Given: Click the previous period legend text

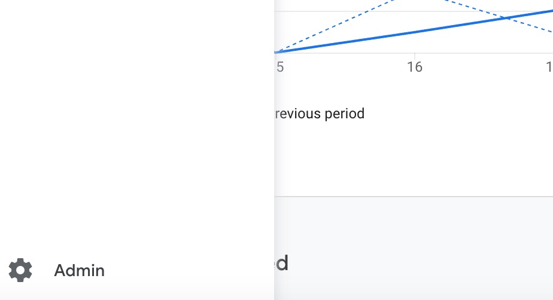Looking at the screenshot, I should tap(320, 114).
